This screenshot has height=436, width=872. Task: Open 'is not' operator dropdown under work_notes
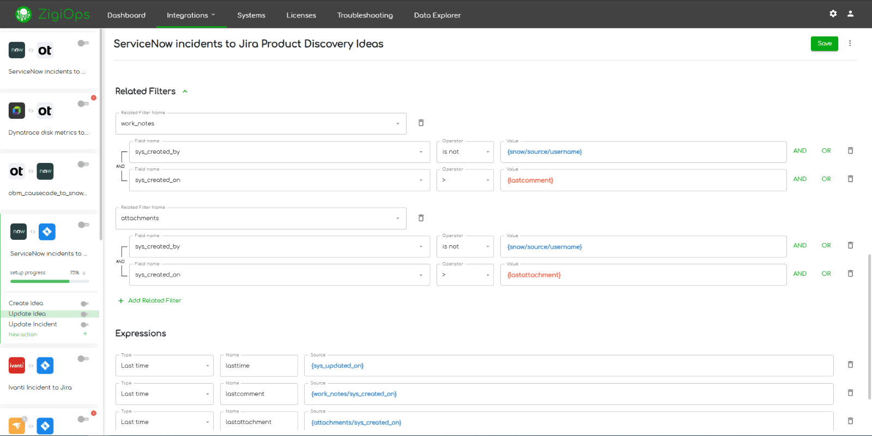[x=465, y=152]
